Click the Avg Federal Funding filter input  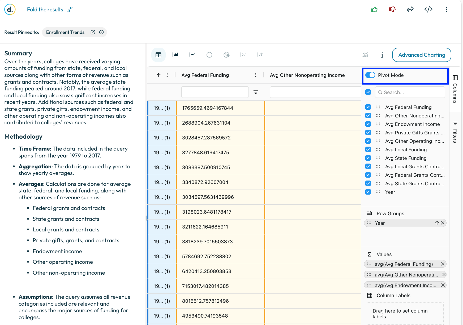[215, 92]
